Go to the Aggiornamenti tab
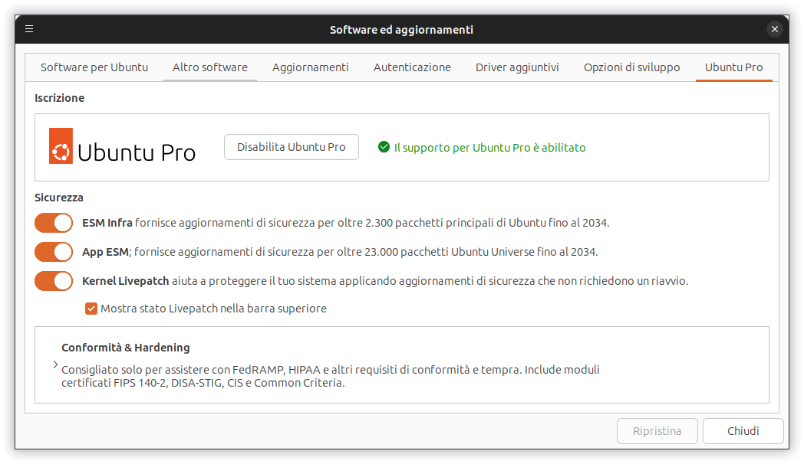Viewport: 804px width, 464px height. (310, 67)
